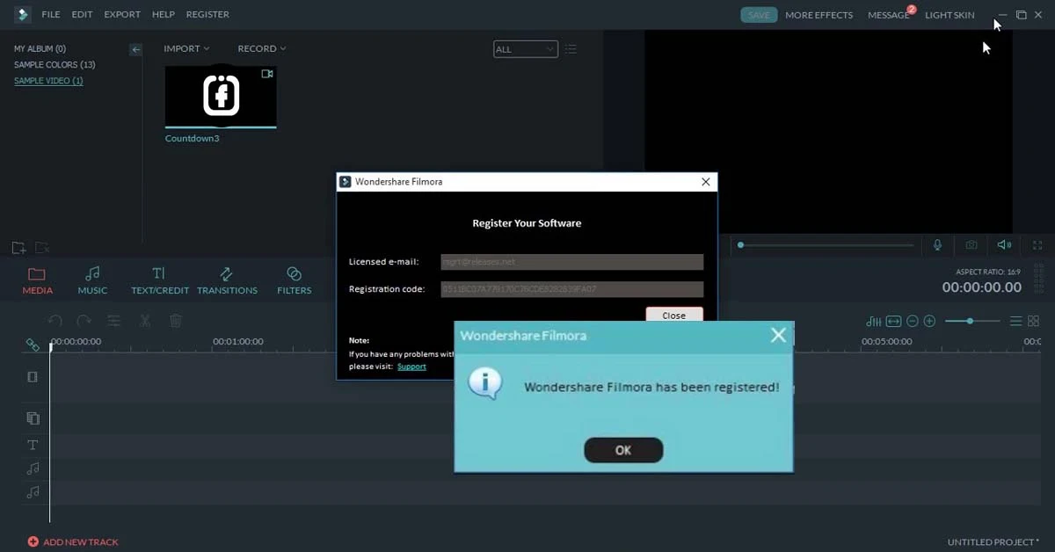The width and height of the screenshot is (1055, 552).
Task: Click the Aspect Ratio 16:9 label
Action: (989, 273)
